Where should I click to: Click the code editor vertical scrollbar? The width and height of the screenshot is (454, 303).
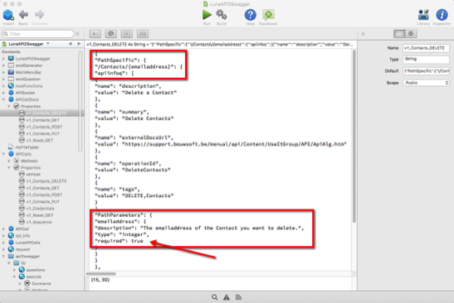pyautogui.click(x=354, y=136)
